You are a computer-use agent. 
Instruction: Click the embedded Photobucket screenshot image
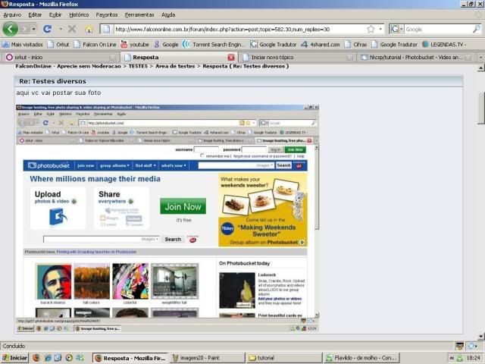167,218
